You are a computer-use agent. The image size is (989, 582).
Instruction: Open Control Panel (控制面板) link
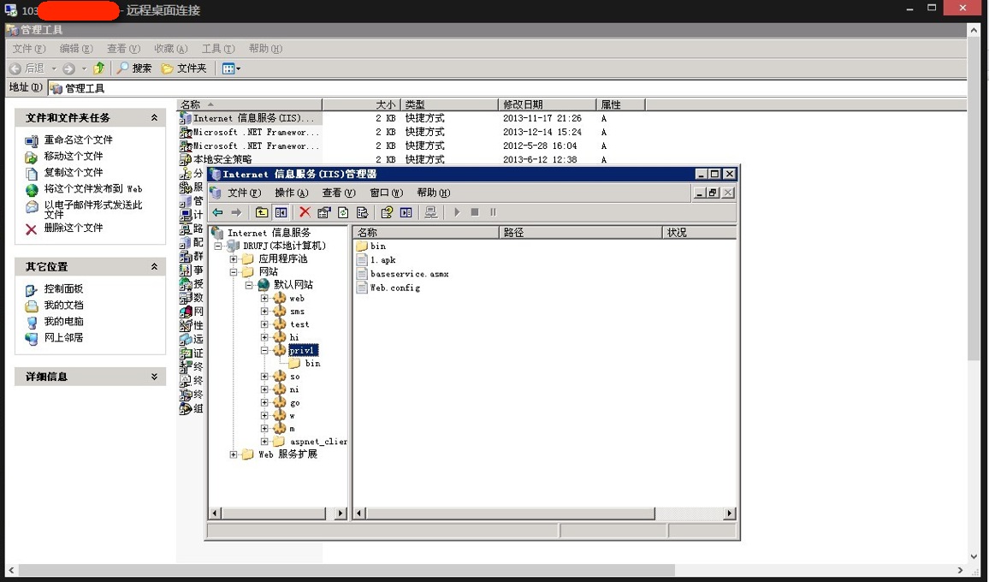click(63, 289)
